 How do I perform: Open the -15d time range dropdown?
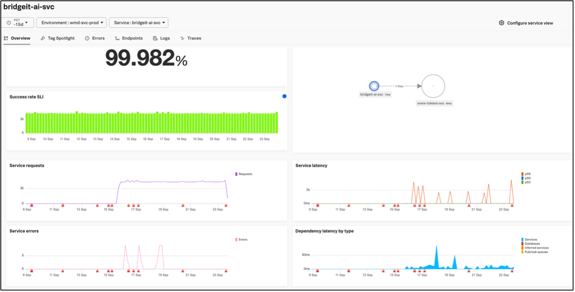click(x=18, y=23)
